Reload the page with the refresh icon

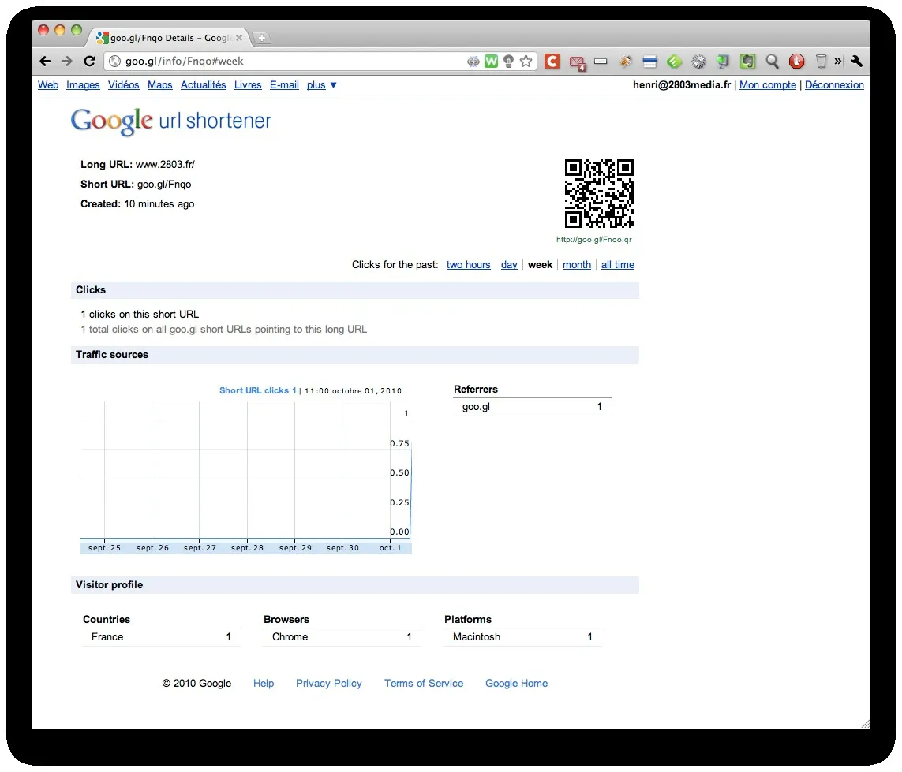pyautogui.click(x=89, y=61)
